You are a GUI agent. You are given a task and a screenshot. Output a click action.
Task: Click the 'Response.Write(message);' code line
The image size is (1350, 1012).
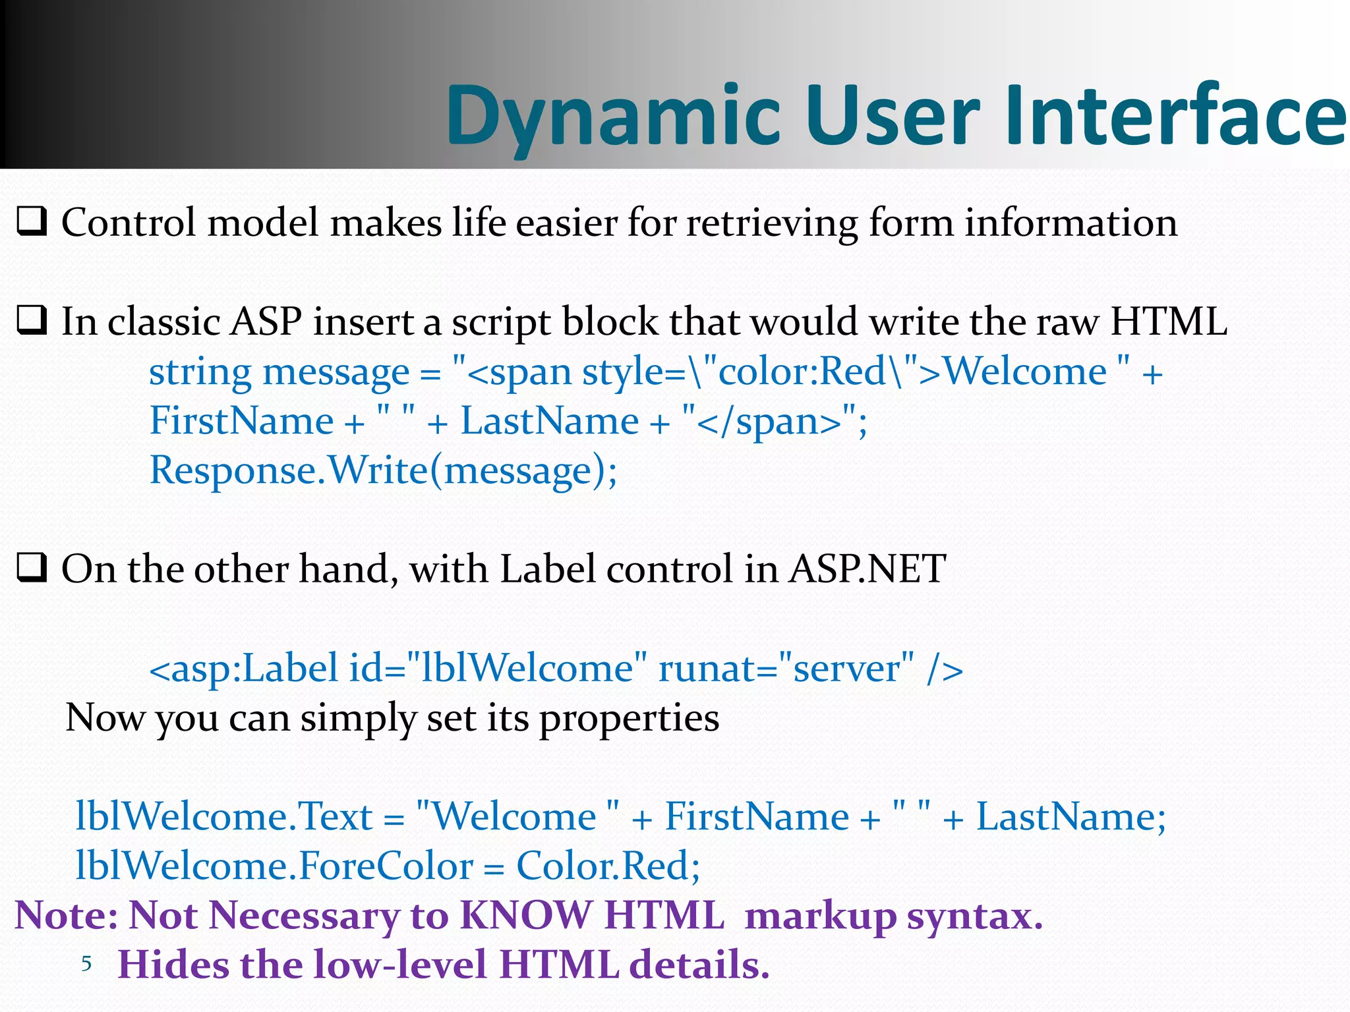pos(383,470)
